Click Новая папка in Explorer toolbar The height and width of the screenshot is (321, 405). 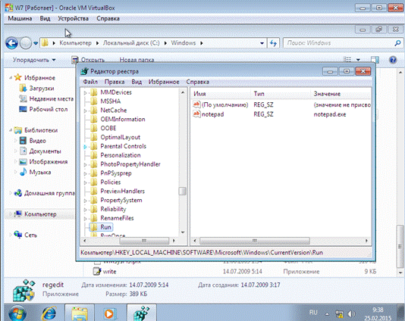[x=137, y=60]
